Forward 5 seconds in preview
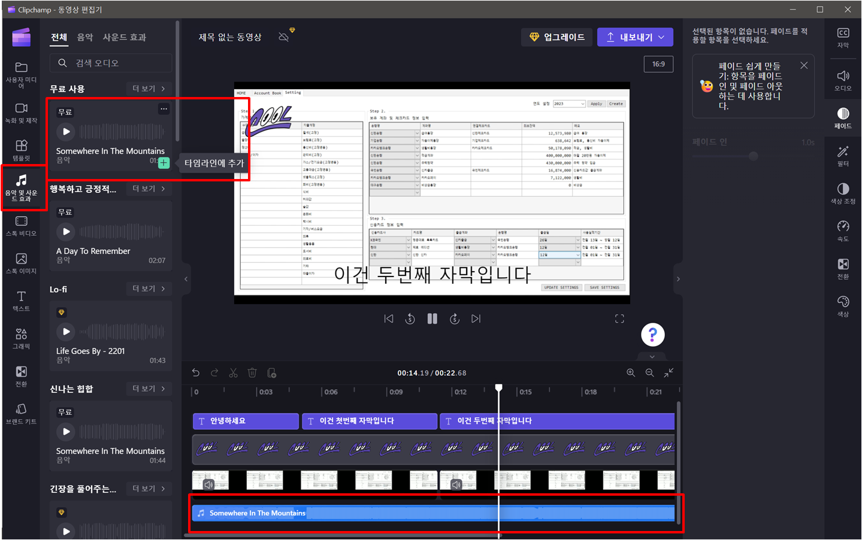Screen dimensions: 862x540 (x=455, y=318)
